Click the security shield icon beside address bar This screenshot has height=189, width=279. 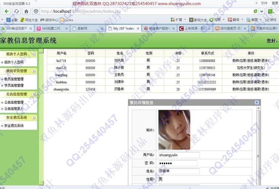tap(36, 11)
